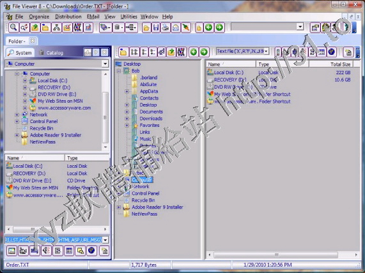Image resolution: width=365 pixels, height=273 pixels.
Task: Select Recycle Bin in System panel tree
Action: click(x=41, y=128)
